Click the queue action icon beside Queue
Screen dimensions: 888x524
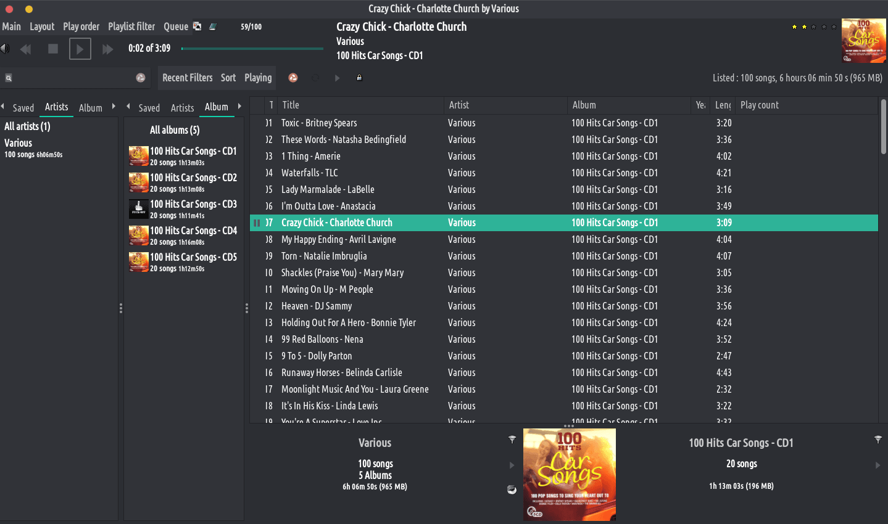197,26
